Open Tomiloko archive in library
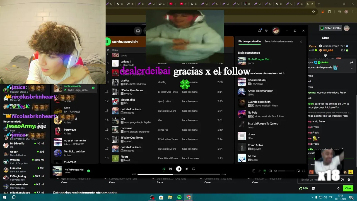 point(75,153)
